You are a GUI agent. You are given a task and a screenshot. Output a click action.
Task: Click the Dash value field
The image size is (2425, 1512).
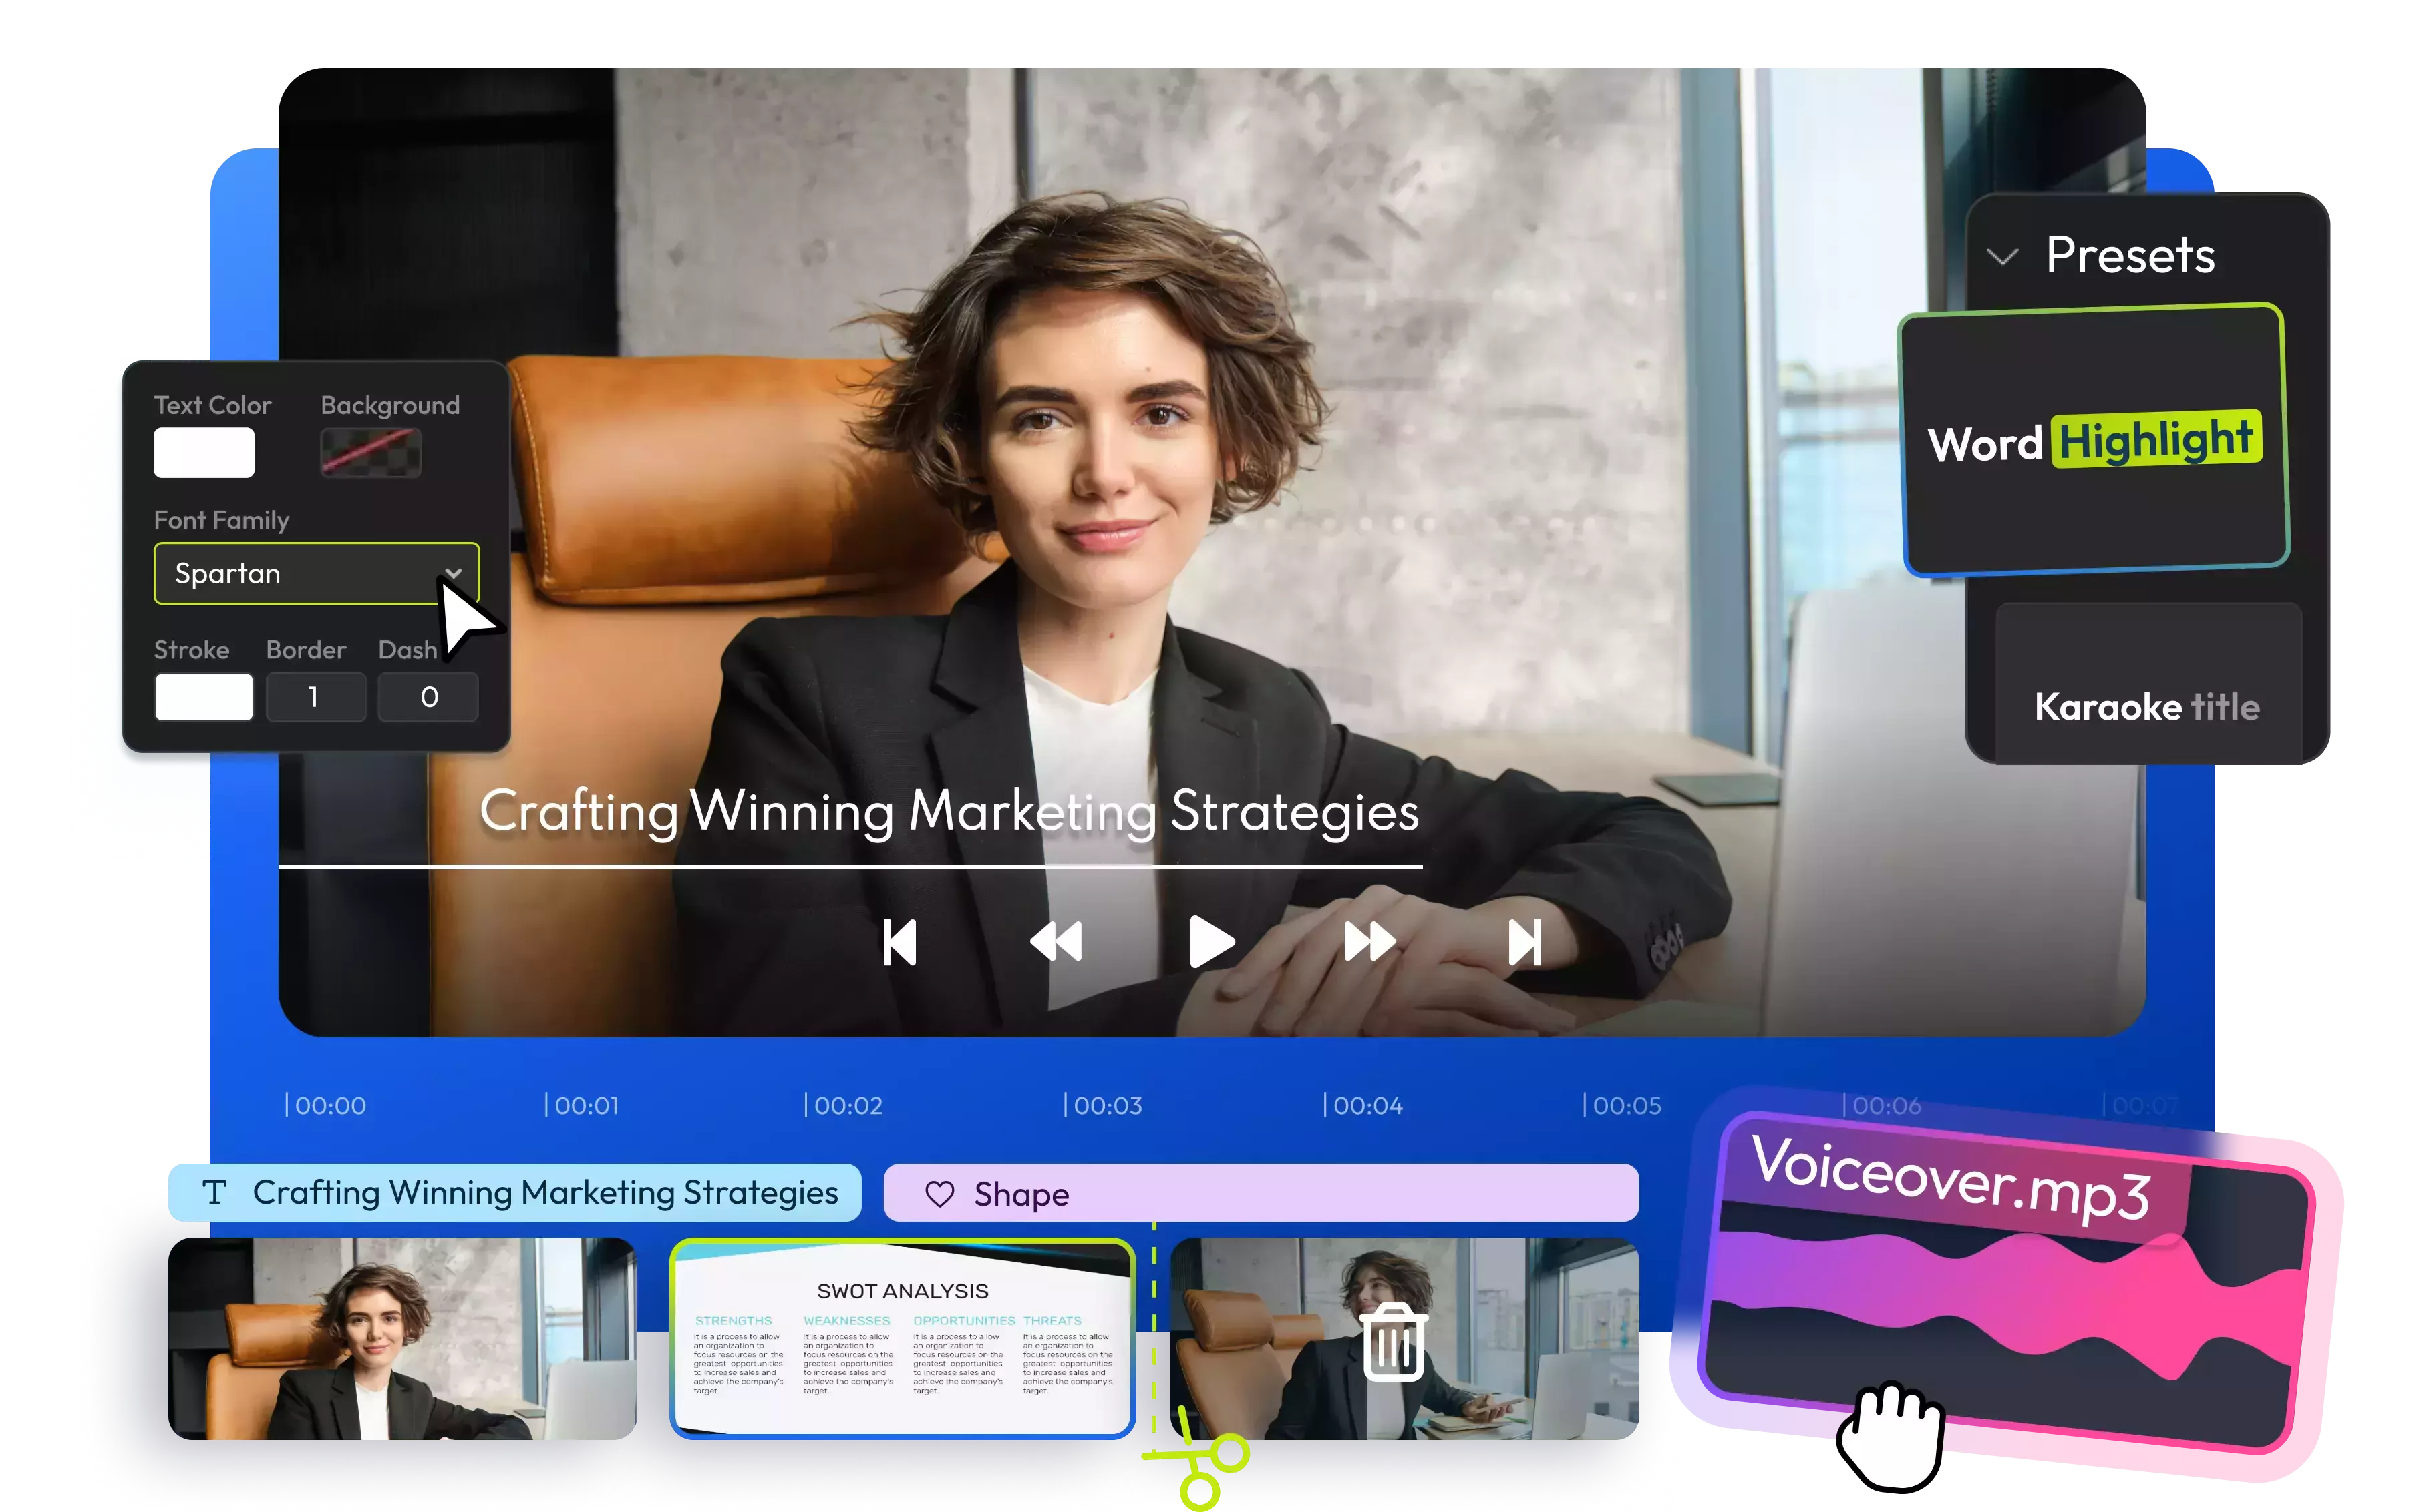tap(428, 697)
